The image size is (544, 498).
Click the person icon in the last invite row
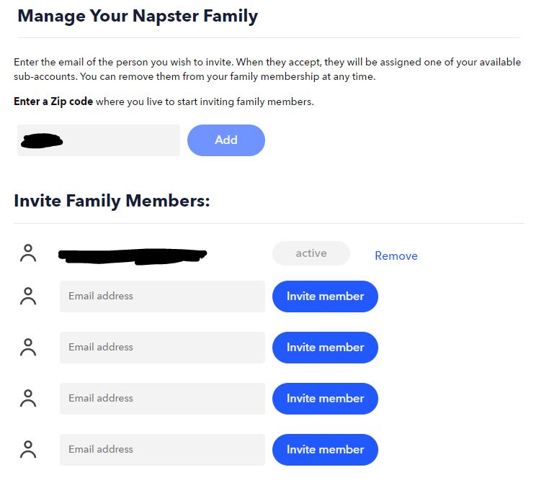[x=28, y=449]
